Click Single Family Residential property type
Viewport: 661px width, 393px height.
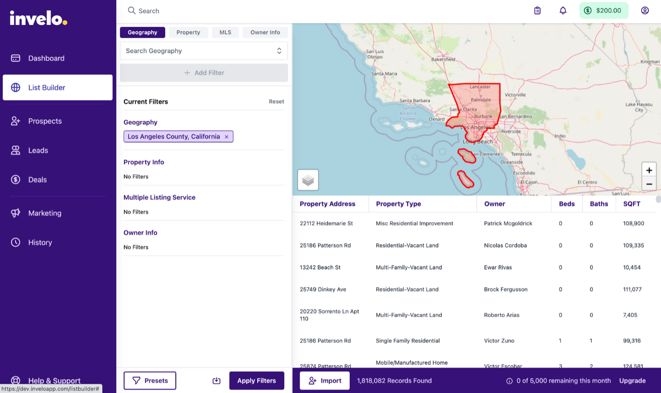[x=408, y=341]
